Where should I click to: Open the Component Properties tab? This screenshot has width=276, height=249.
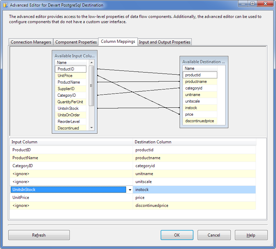click(x=76, y=42)
